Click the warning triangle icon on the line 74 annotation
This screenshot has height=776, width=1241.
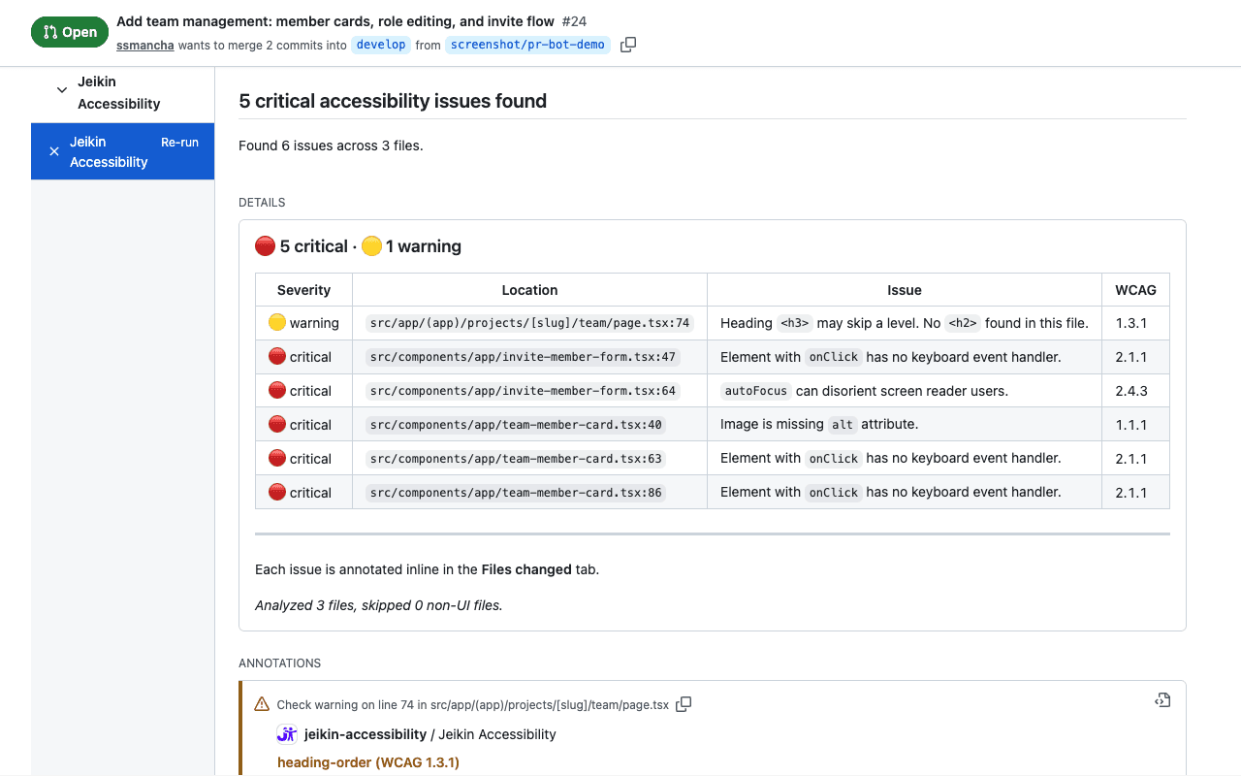(260, 704)
